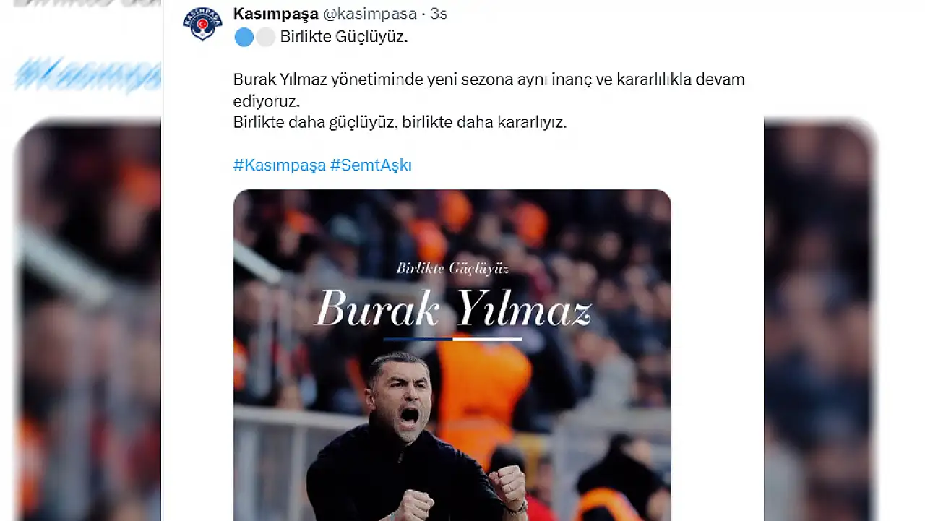The width and height of the screenshot is (925, 521).
Task: Click the first line text Birlikte Güçlüyüz.
Action: [x=344, y=37]
